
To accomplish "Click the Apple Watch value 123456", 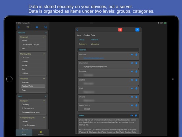I will click(87, 109).
